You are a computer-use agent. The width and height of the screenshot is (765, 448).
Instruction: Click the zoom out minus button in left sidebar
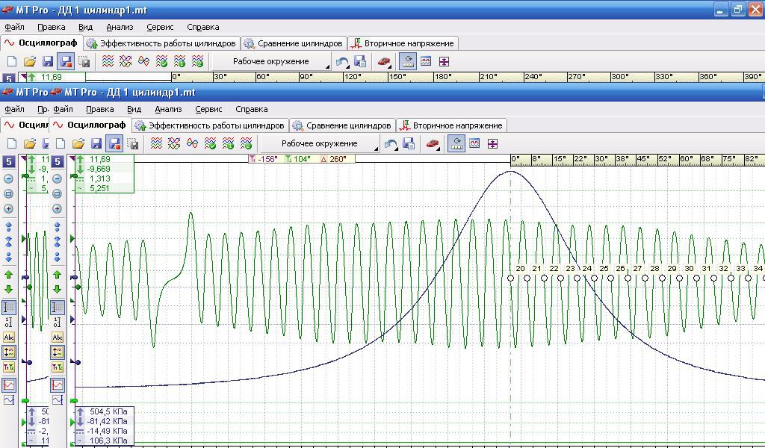click(x=9, y=178)
